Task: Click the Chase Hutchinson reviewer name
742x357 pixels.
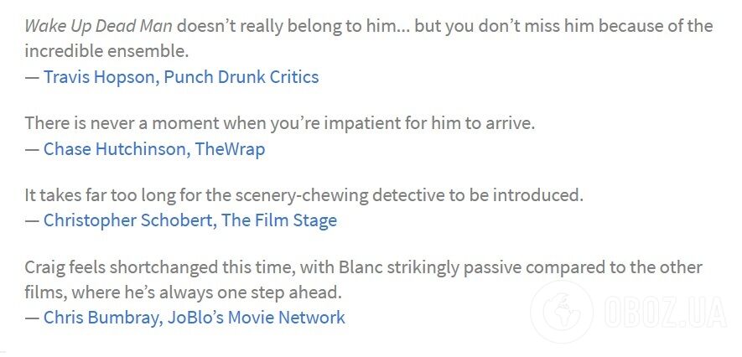Action: click(x=114, y=149)
